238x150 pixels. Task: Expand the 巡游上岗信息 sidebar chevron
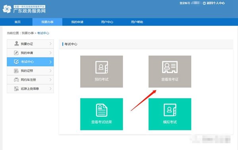(50, 89)
